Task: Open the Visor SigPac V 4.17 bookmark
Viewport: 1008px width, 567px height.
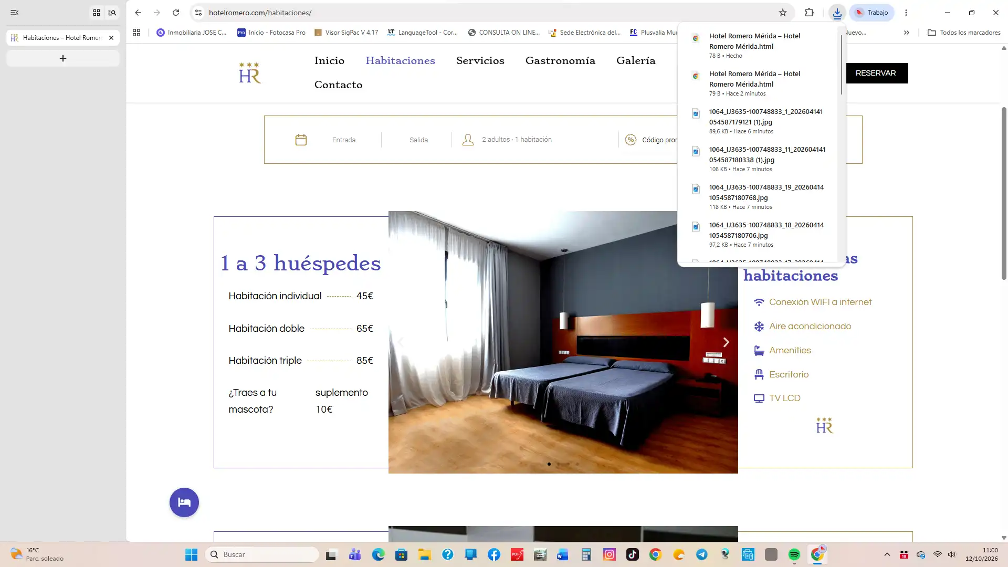Action: pyautogui.click(x=346, y=33)
